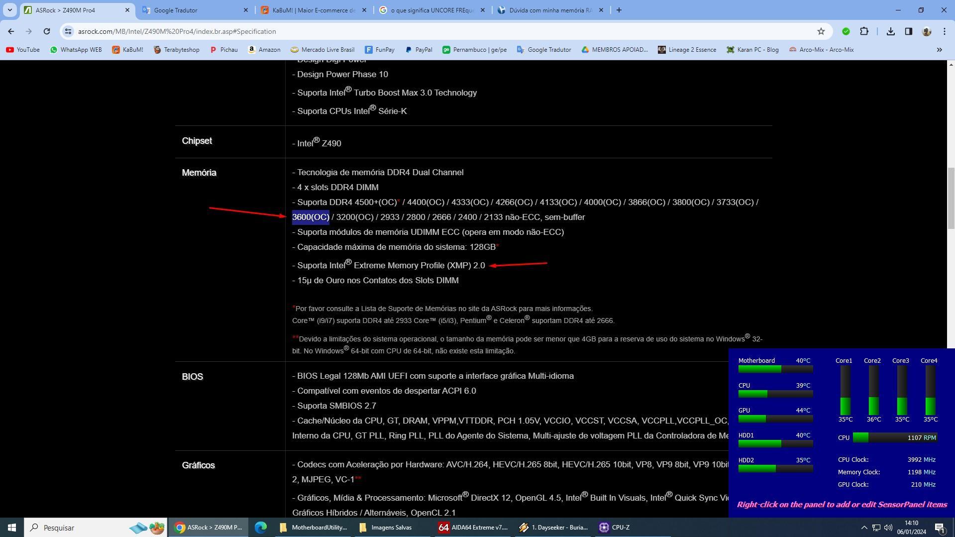Open the KaBuM! bookmark
Screen dimensions: 955x537
pyautogui.click(x=127, y=50)
